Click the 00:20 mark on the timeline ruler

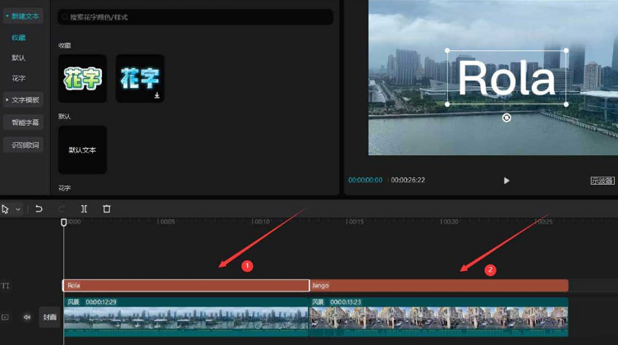click(x=450, y=222)
